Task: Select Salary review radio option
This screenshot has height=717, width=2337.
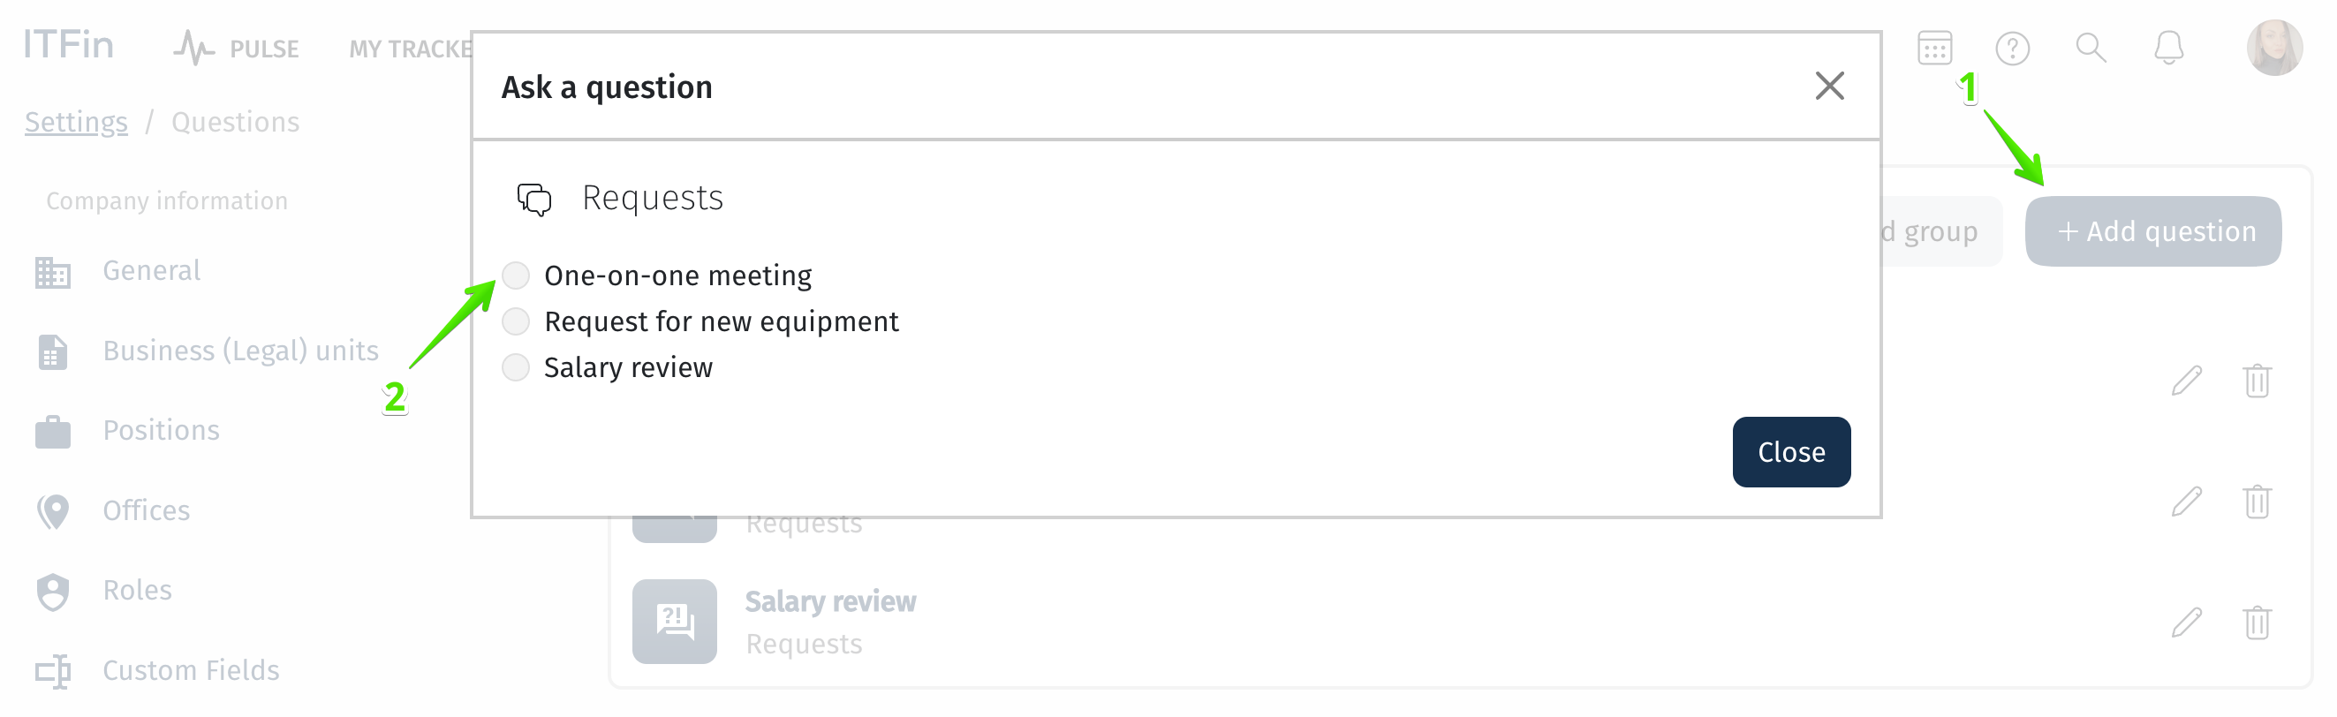Action: [515, 368]
